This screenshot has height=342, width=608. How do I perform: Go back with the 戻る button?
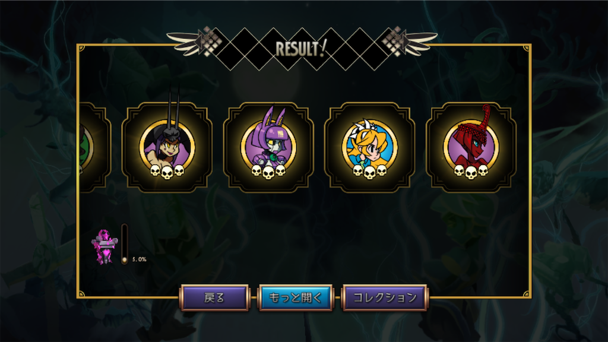tap(215, 298)
